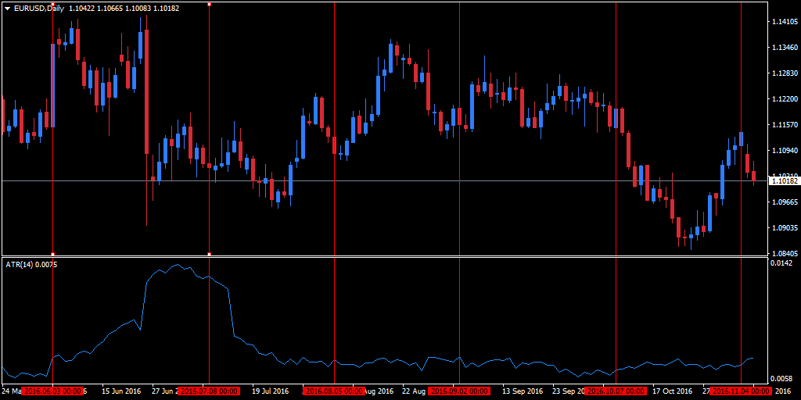Click the red 2016.09.02 00:00 date label

coord(459,391)
